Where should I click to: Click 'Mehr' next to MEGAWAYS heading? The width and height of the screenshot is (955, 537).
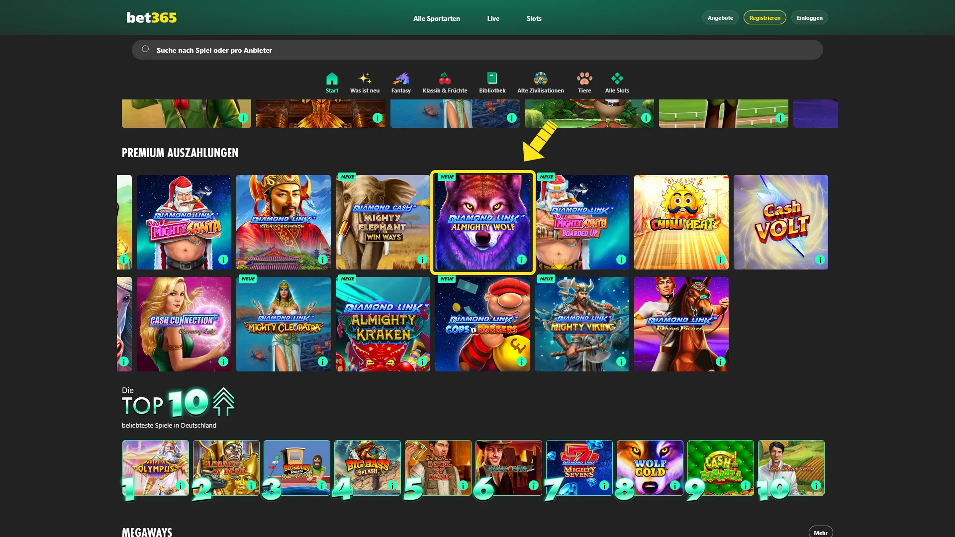(821, 531)
